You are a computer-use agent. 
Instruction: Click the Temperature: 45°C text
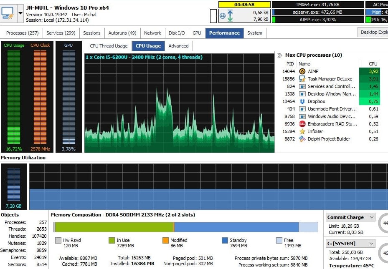[351, 266]
